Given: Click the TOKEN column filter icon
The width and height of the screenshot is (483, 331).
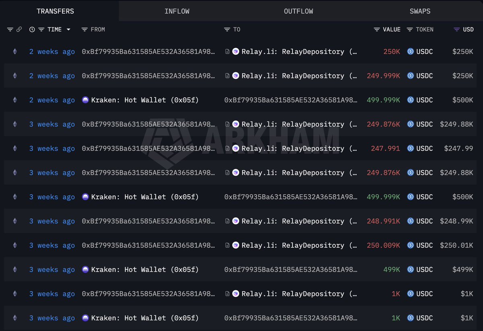Looking at the screenshot, I should (409, 29).
